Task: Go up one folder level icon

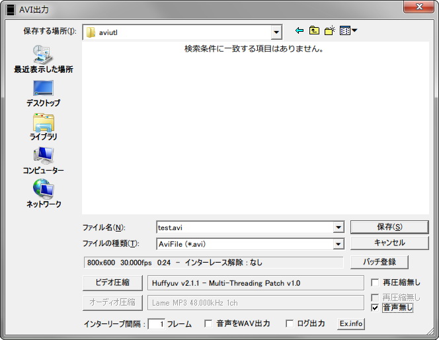Action: click(314, 31)
